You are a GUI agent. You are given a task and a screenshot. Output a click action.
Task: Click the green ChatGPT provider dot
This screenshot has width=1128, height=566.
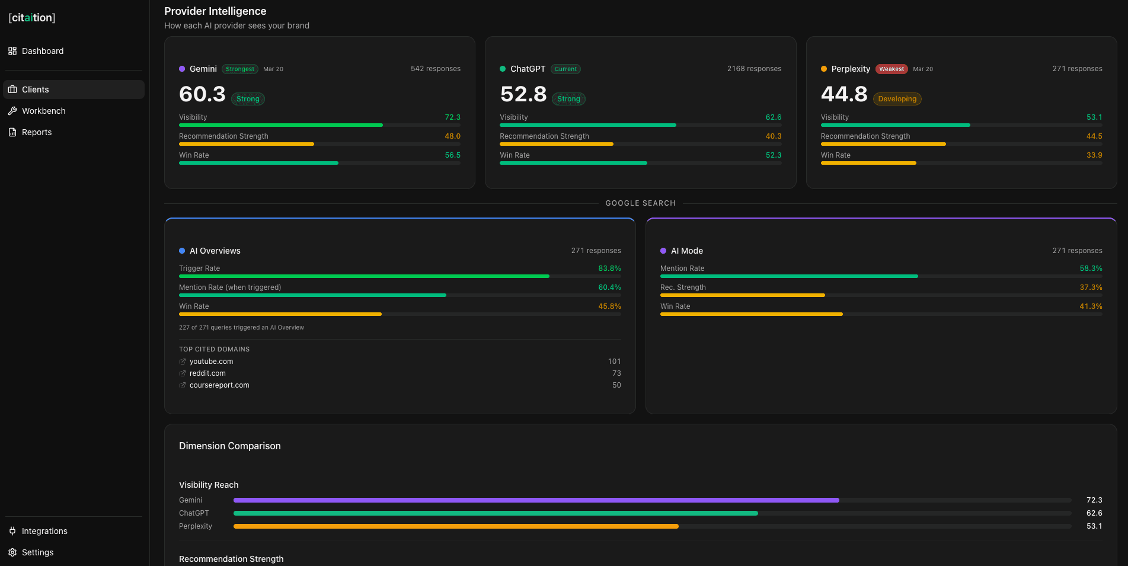(x=503, y=69)
